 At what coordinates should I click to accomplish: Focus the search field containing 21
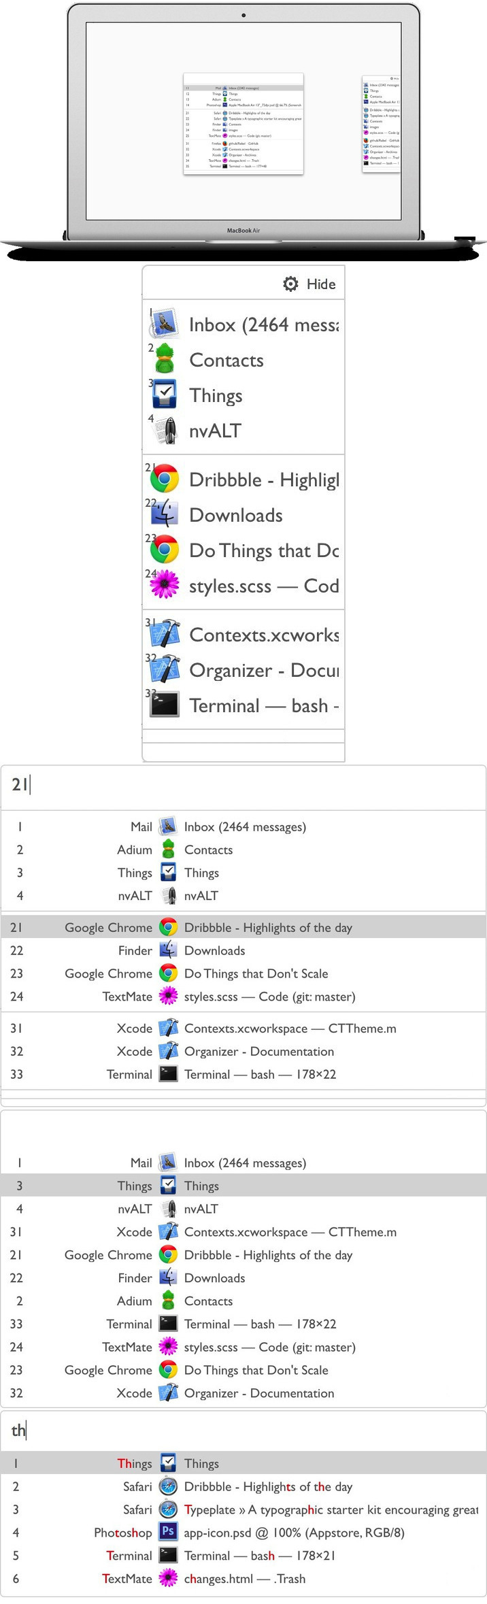click(x=244, y=785)
